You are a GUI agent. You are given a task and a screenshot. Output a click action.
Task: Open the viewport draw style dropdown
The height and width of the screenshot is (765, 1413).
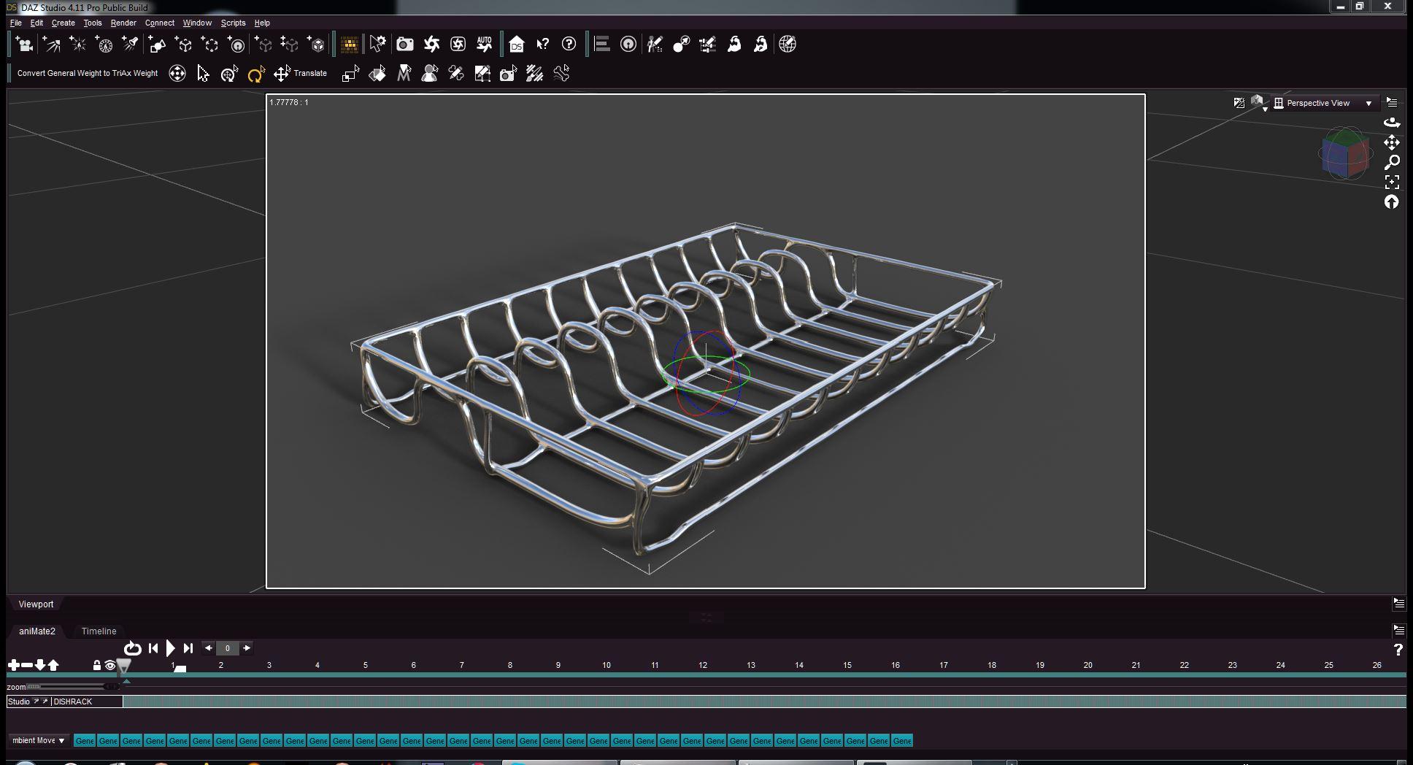1258,103
